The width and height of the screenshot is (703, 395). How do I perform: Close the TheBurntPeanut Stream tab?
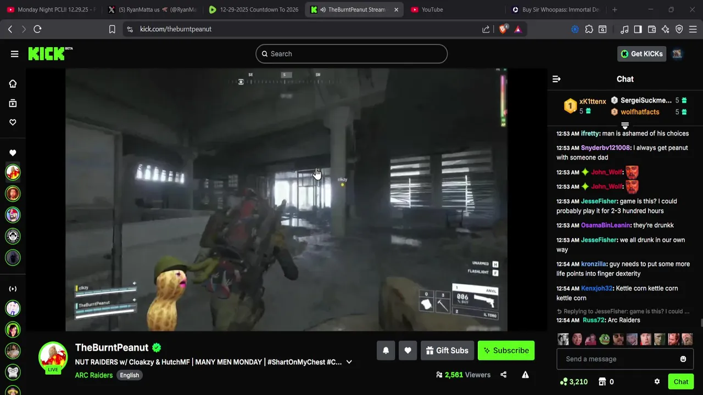[396, 9]
